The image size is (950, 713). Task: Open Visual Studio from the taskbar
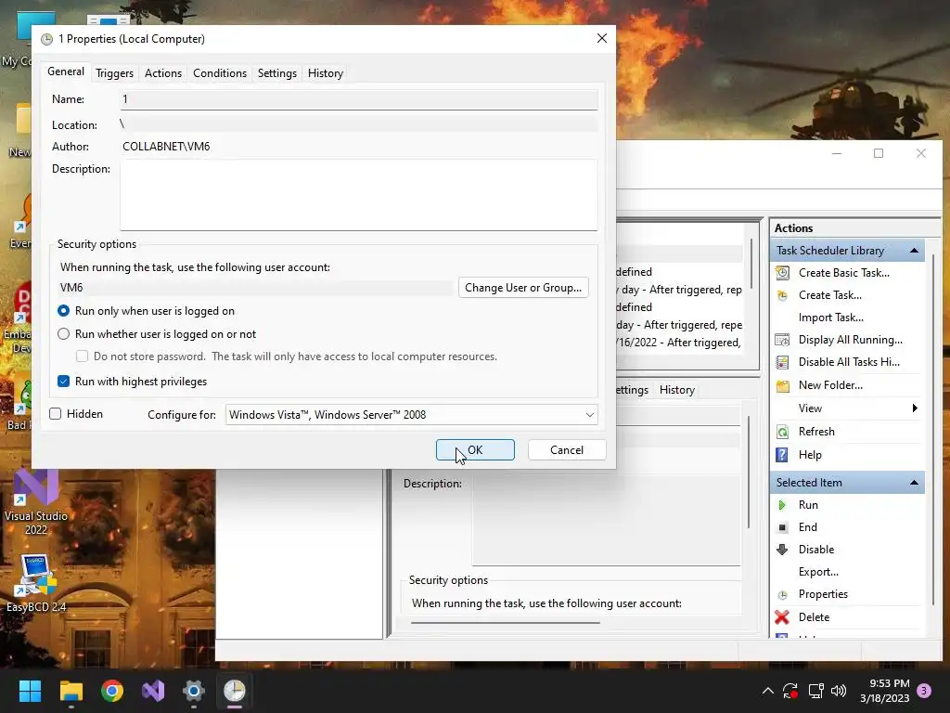tap(153, 691)
